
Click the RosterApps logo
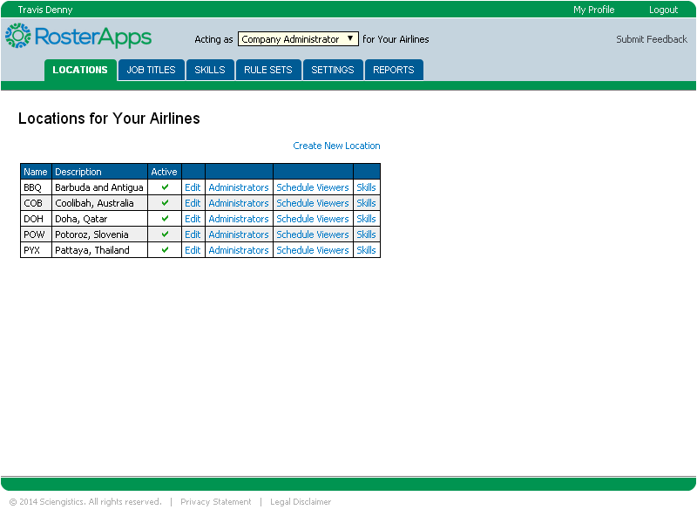click(x=78, y=37)
